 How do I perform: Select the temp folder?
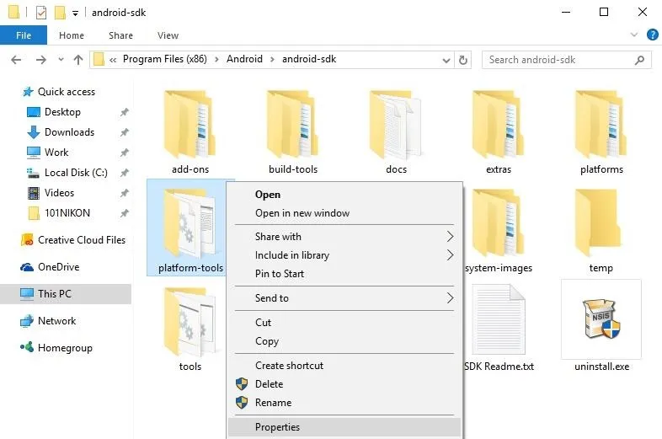(x=601, y=230)
